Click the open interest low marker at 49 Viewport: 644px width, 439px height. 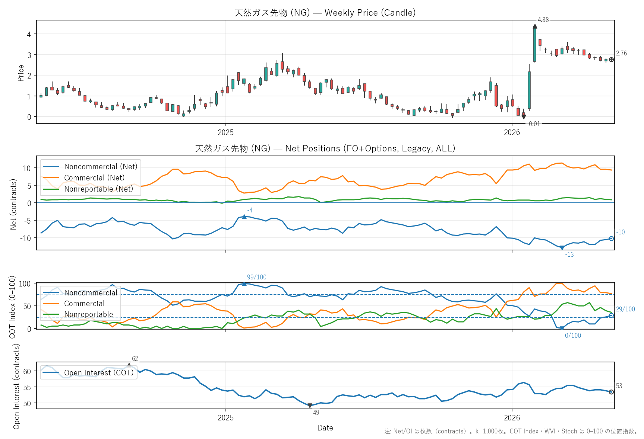point(310,406)
